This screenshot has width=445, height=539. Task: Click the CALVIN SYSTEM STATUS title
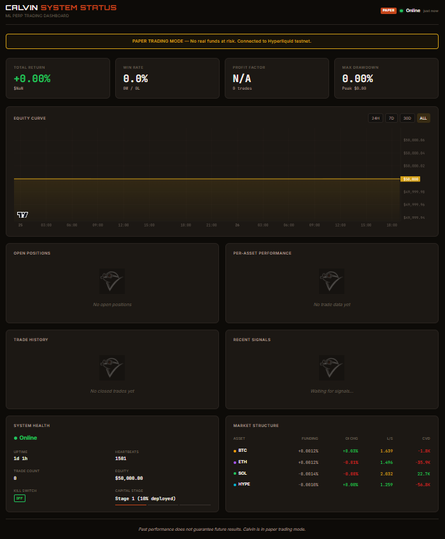tap(61, 8)
